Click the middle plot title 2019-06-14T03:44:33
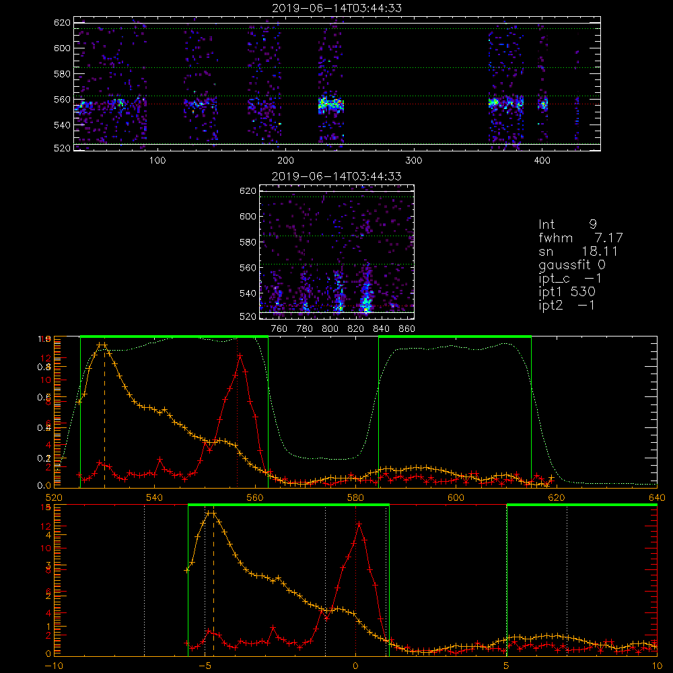This screenshot has height=673, width=673. tap(336, 176)
